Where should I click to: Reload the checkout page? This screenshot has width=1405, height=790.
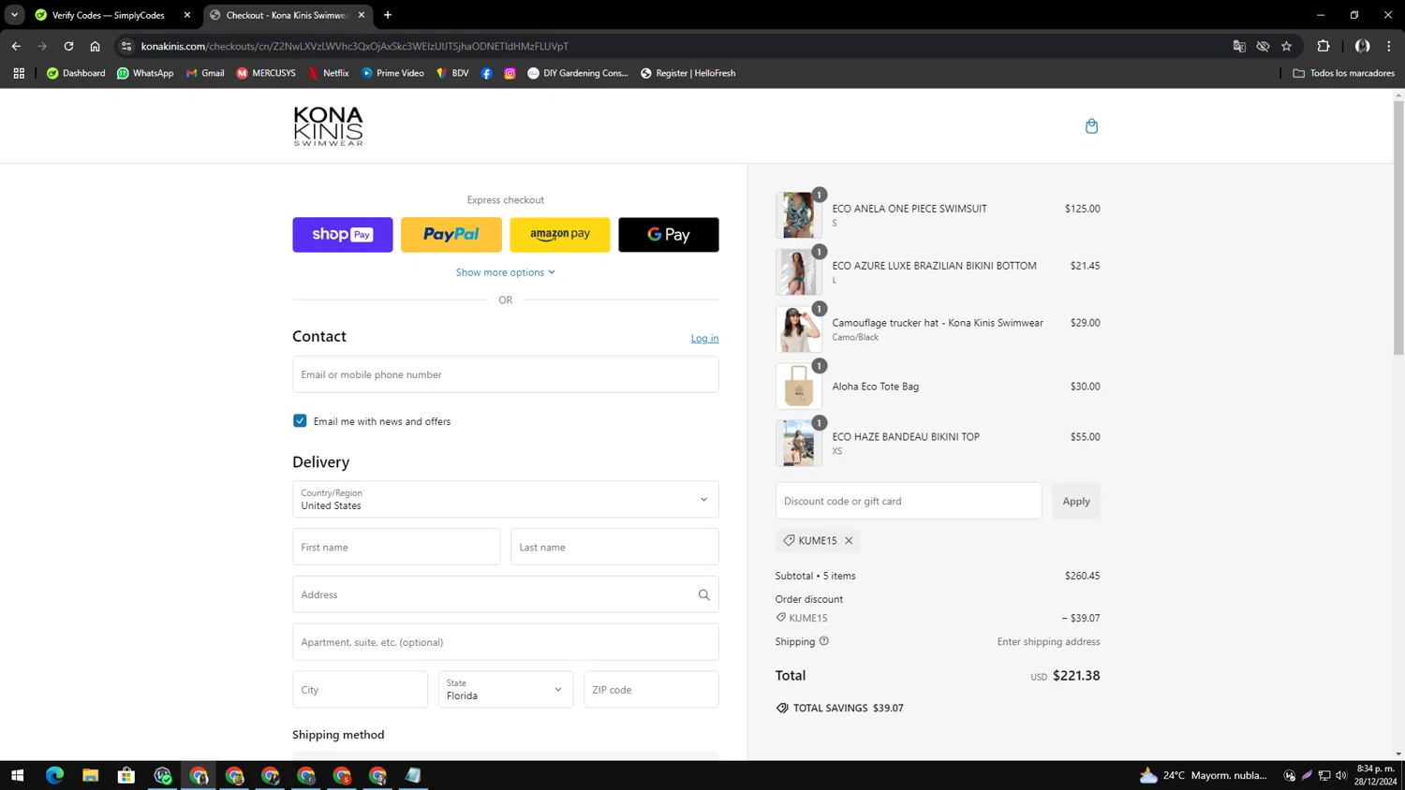pos(68,46)
